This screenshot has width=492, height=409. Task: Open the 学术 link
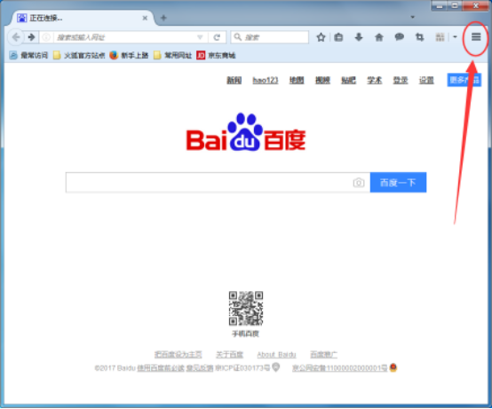(375, 80)
